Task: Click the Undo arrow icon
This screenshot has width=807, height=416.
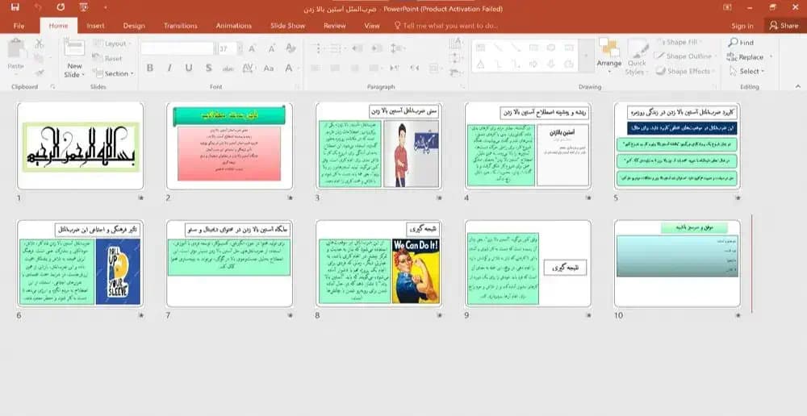Action: click(x=38, y=7)
